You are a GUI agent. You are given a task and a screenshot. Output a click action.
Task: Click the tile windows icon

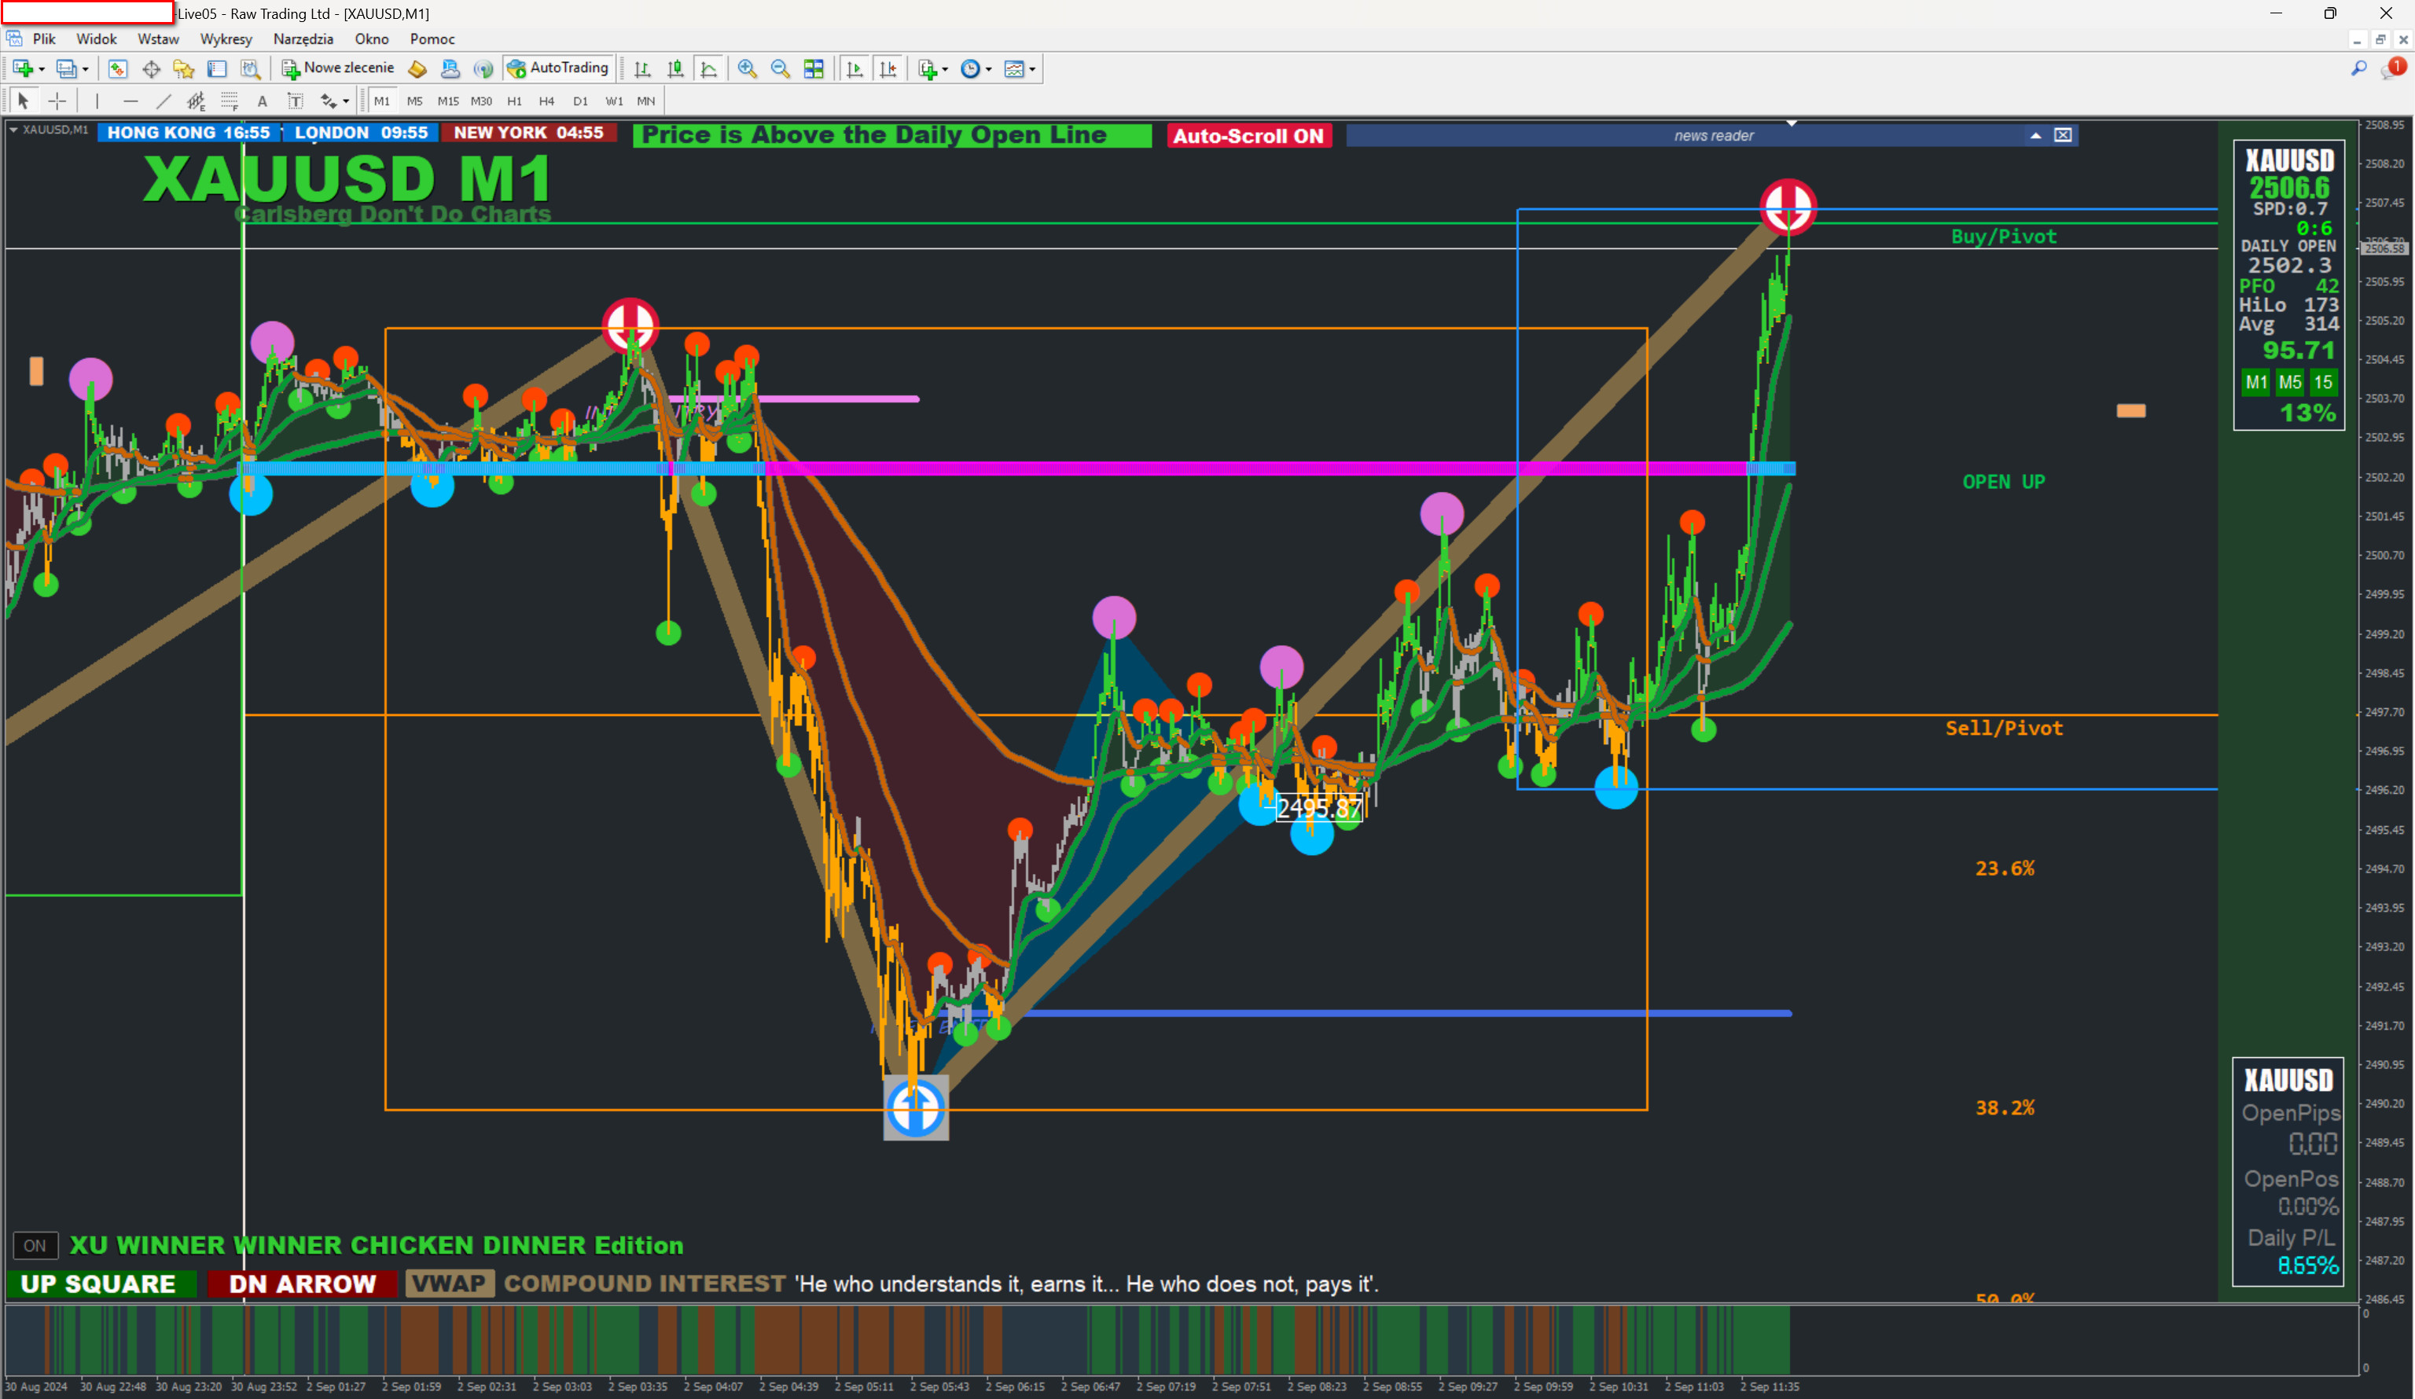[x=814, y=69]
